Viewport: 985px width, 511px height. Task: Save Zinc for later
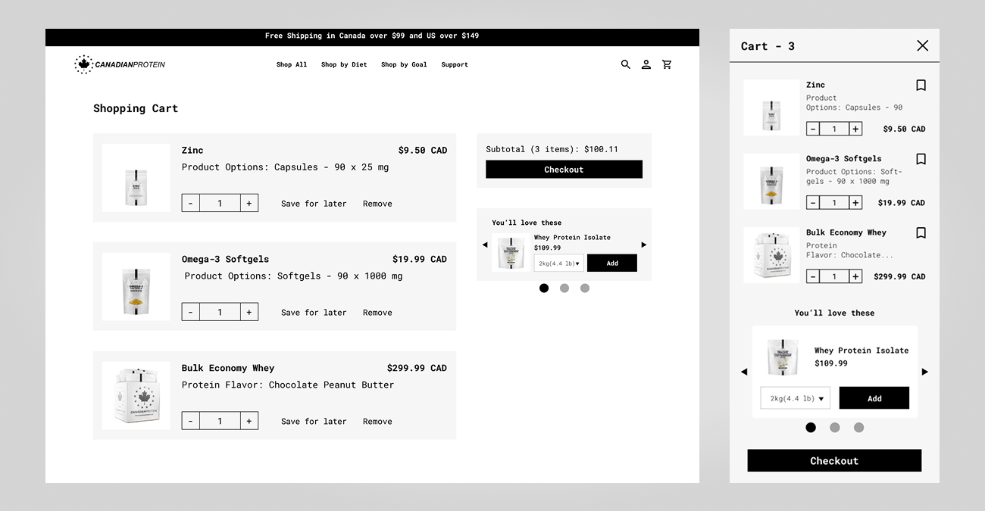(314, 204)
